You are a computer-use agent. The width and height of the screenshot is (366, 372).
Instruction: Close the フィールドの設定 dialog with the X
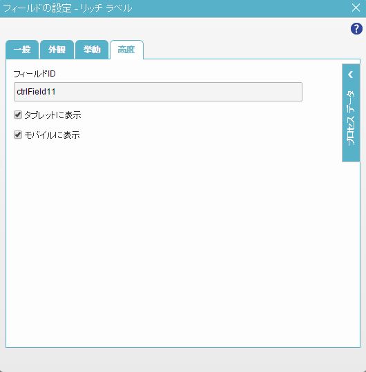(356, 8)
